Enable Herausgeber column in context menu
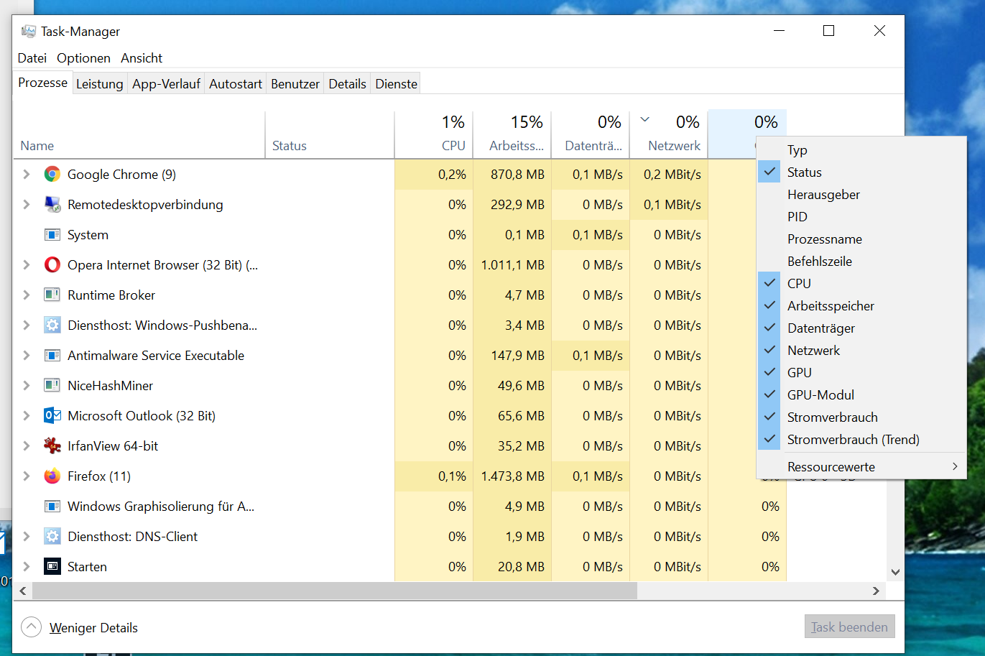985x656 pixels. pos(861,195)
